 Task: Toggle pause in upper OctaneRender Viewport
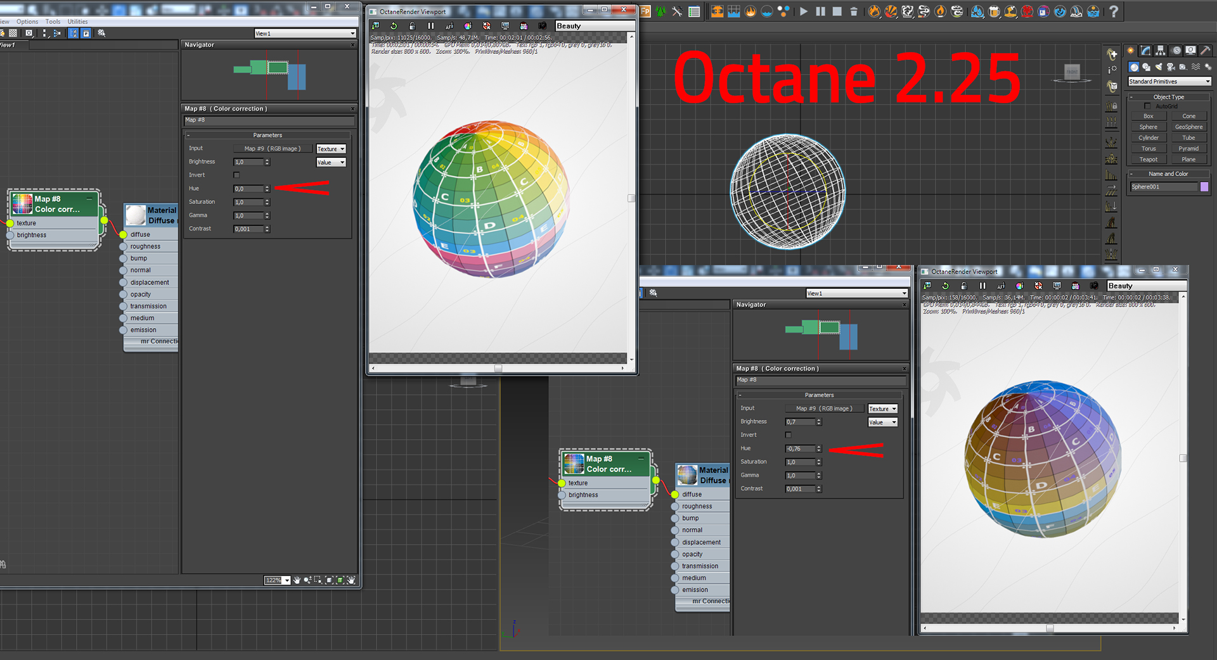click(x=431, y=26)
